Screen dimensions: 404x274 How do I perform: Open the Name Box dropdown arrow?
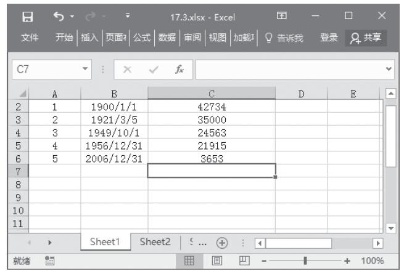86,70
